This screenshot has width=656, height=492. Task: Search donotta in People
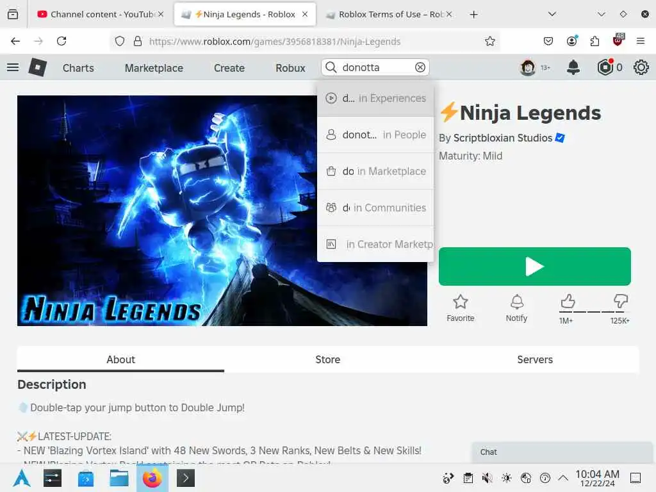[x=375, y=135]
